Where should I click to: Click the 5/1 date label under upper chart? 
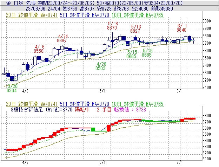pyautogui.click(x=102, y=91)
